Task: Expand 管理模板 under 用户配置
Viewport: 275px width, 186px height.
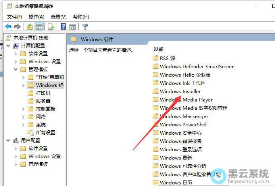Action: pyautogui.click(x=16, y=164)
